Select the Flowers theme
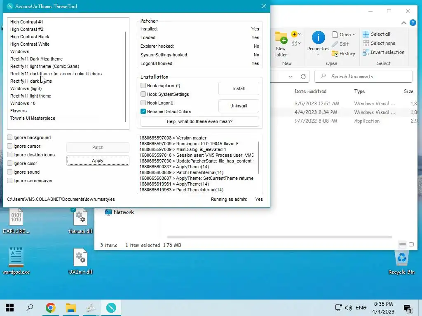 tap(18, 111)
